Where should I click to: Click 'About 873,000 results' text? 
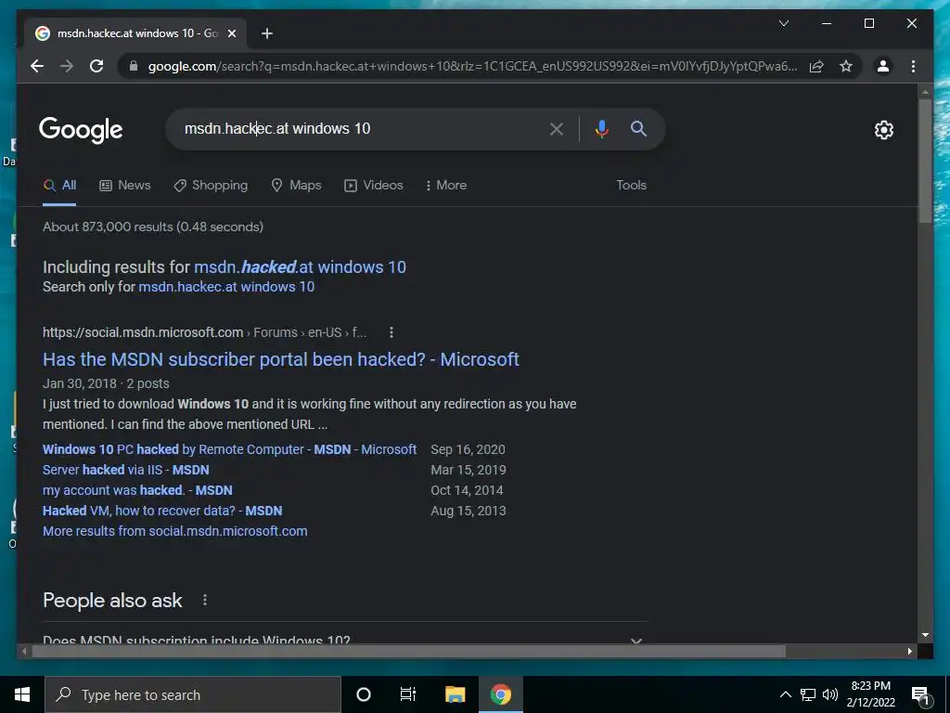(x=153, y=227)
